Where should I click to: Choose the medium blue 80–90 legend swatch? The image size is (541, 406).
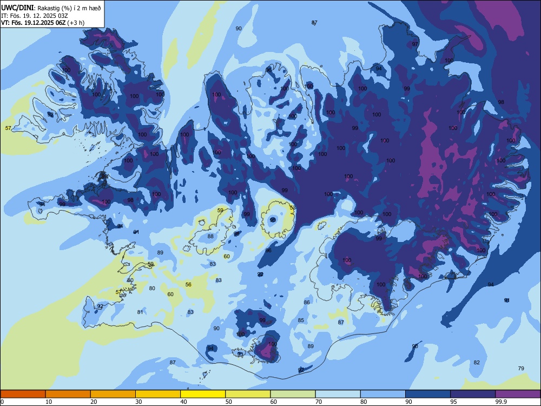(x=383, y=394)
